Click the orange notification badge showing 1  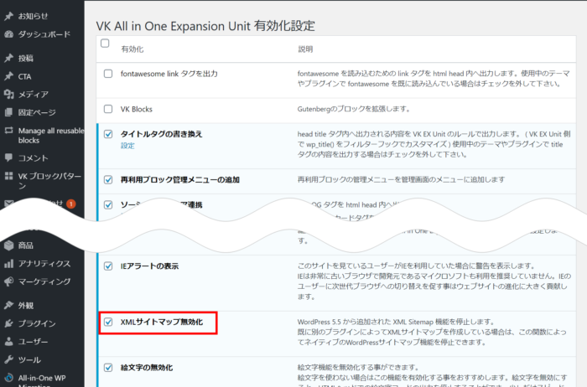click(71, 204)
